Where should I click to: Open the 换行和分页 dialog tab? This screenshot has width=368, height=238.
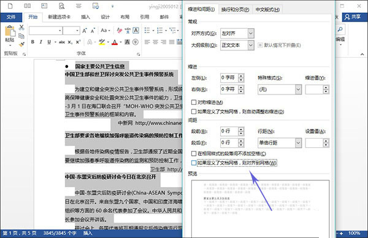pos(235,9)
